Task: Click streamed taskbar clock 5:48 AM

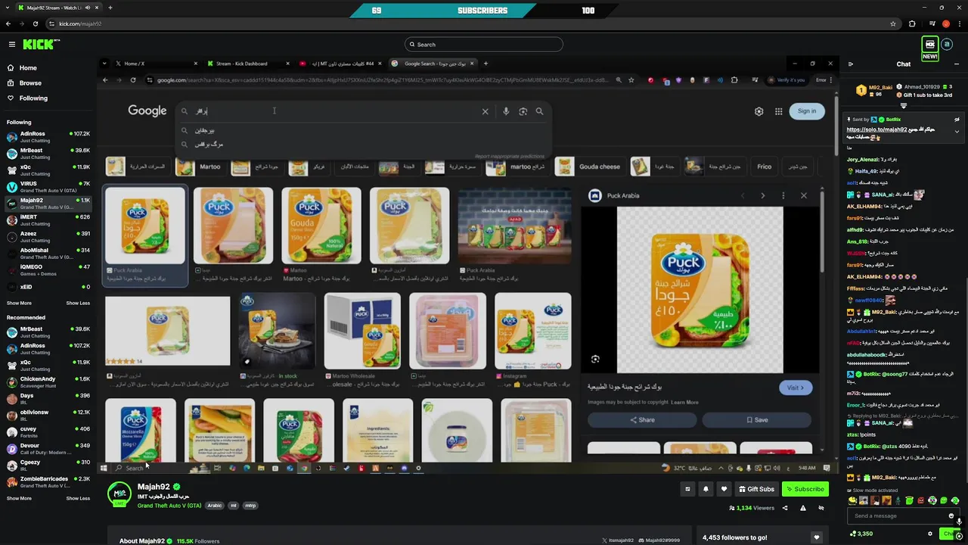Action: click(806, 468)
